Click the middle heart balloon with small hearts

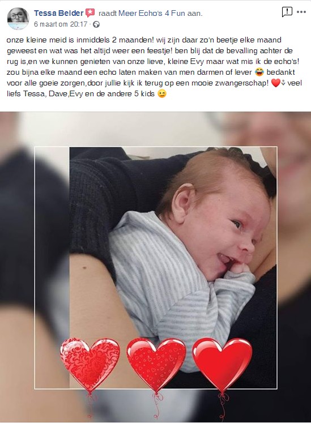(x=156, y=365)
